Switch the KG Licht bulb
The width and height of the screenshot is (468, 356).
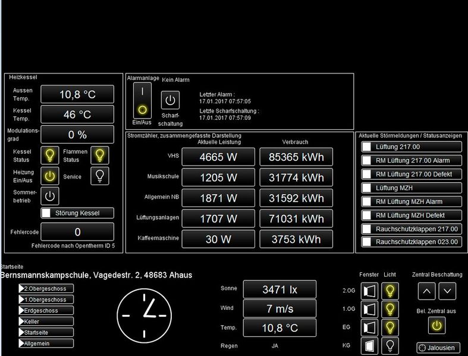point(390,346)
